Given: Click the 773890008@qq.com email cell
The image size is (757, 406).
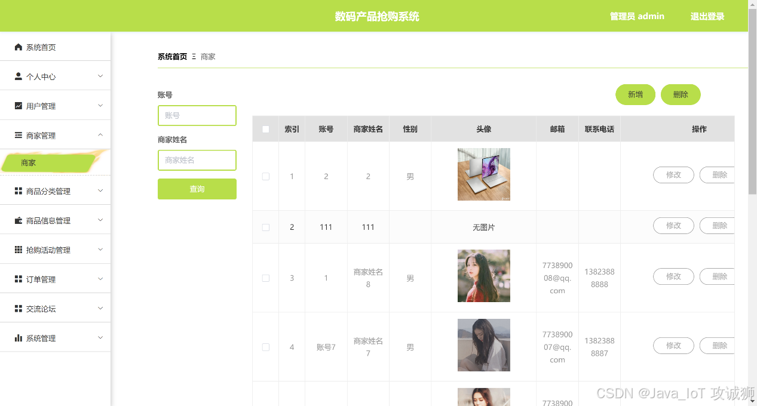Looking at the screenshot, I should (557, 278).
